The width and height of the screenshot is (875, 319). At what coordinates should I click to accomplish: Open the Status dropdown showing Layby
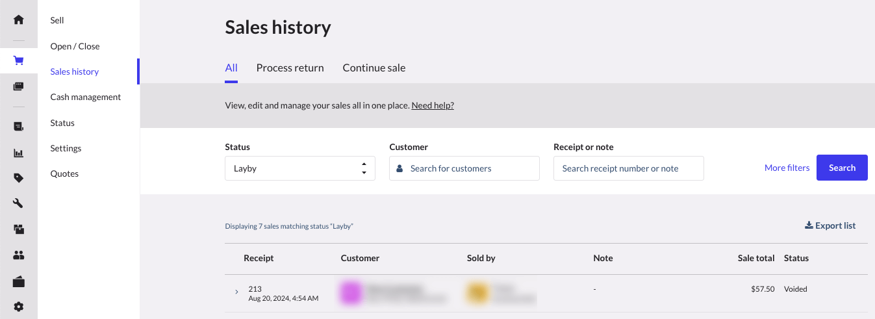click(x=299, y=168)
